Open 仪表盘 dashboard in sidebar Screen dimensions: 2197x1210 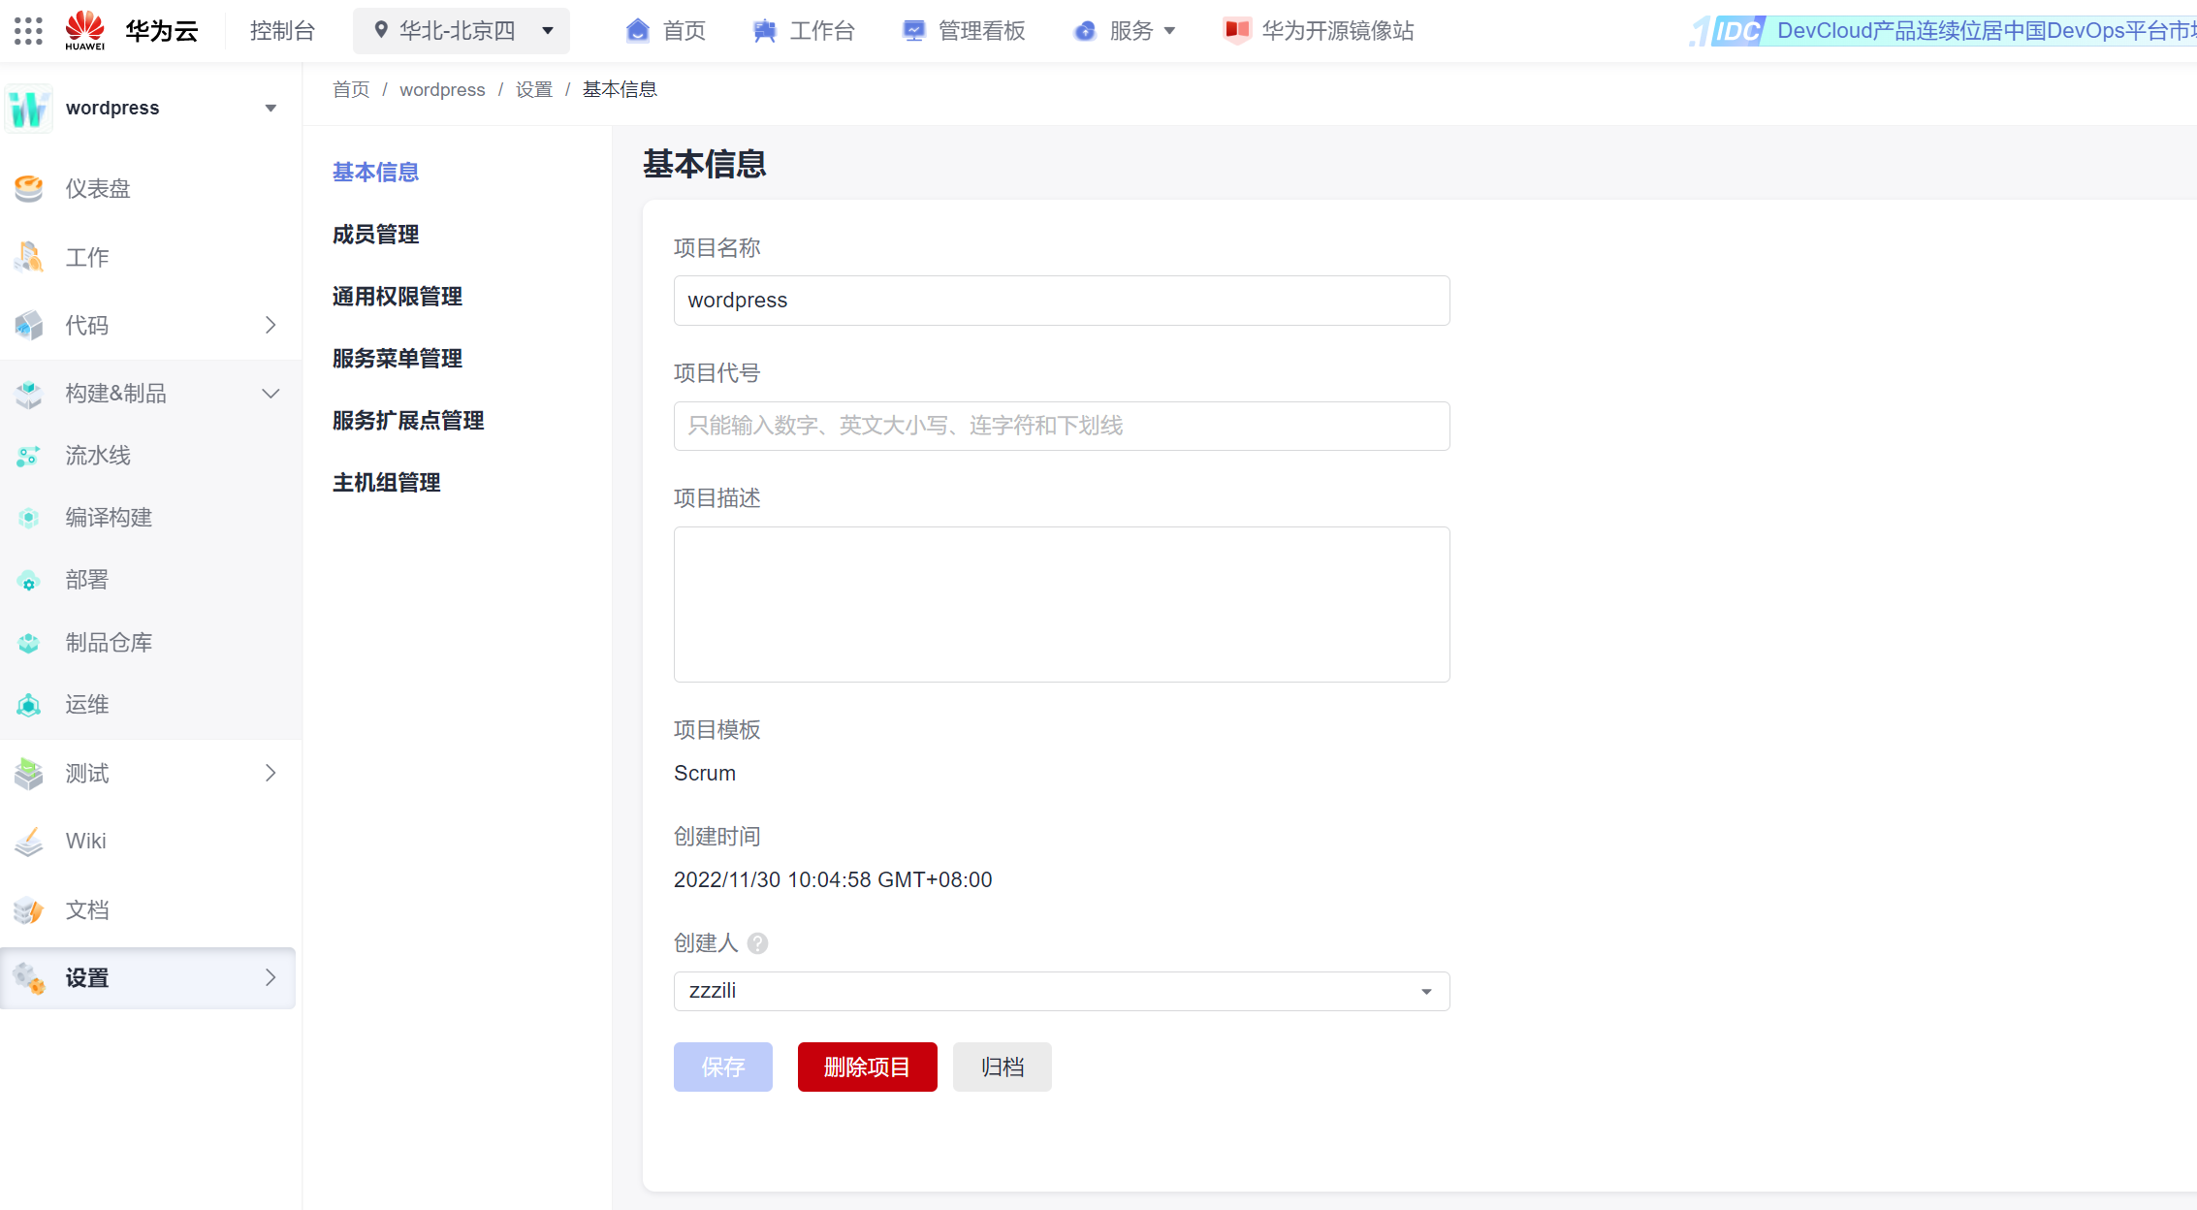[x=97, y=188]
